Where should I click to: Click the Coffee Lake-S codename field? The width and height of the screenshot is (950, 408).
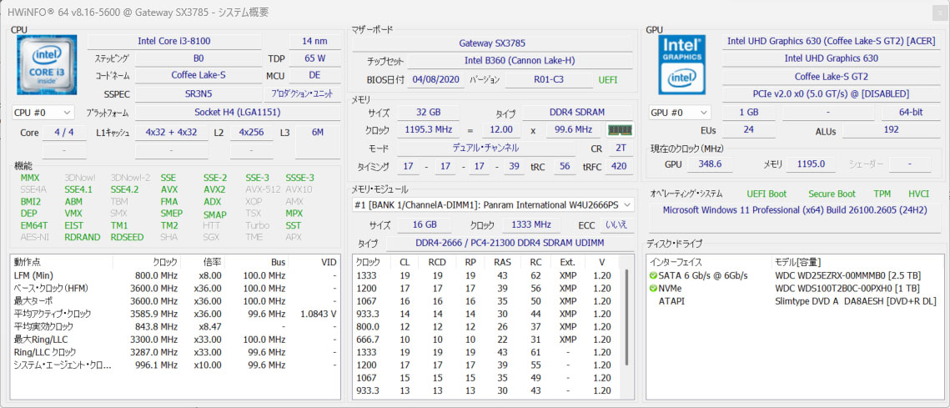(x=199, y=76)
